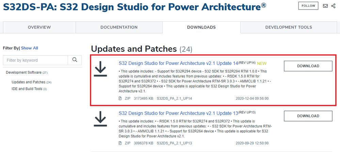Click the Filter by keyword field
Image resolution: width=340 pixels, height=152 pixels.
[x=35, y=60]
